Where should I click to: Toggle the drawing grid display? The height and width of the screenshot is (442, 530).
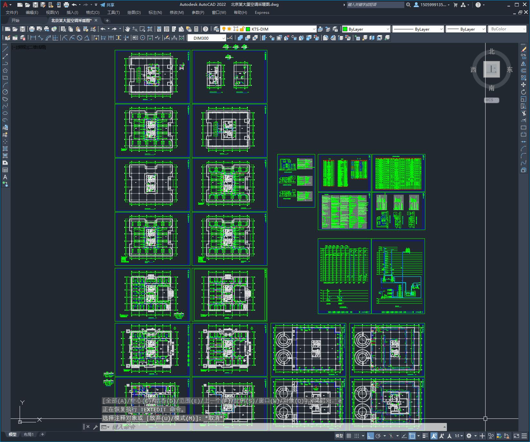[349, 436]
